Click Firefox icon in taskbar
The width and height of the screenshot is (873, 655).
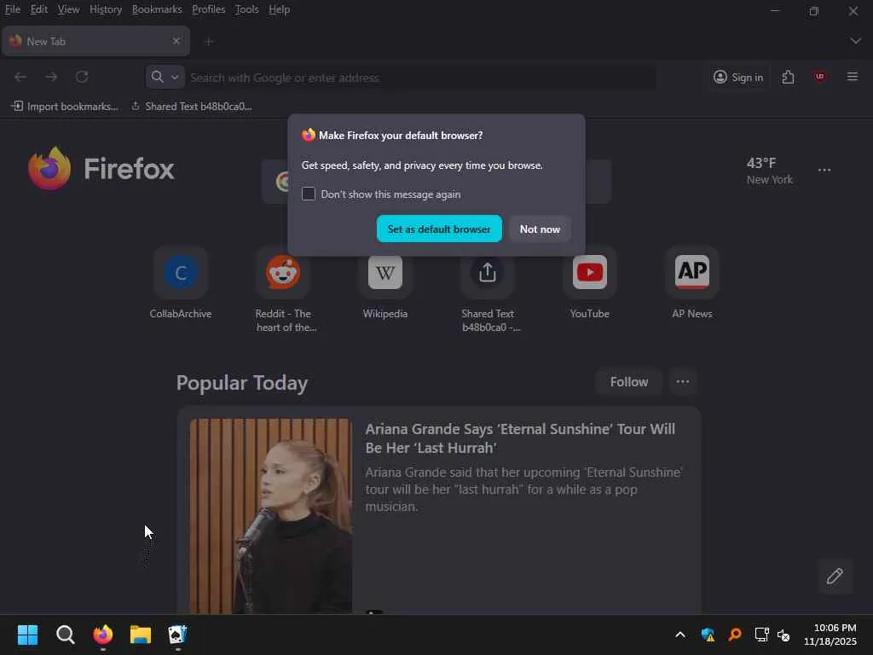pos(103,635)
